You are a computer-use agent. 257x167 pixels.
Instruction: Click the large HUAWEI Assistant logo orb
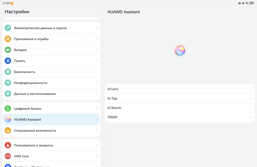coord(180,50)
